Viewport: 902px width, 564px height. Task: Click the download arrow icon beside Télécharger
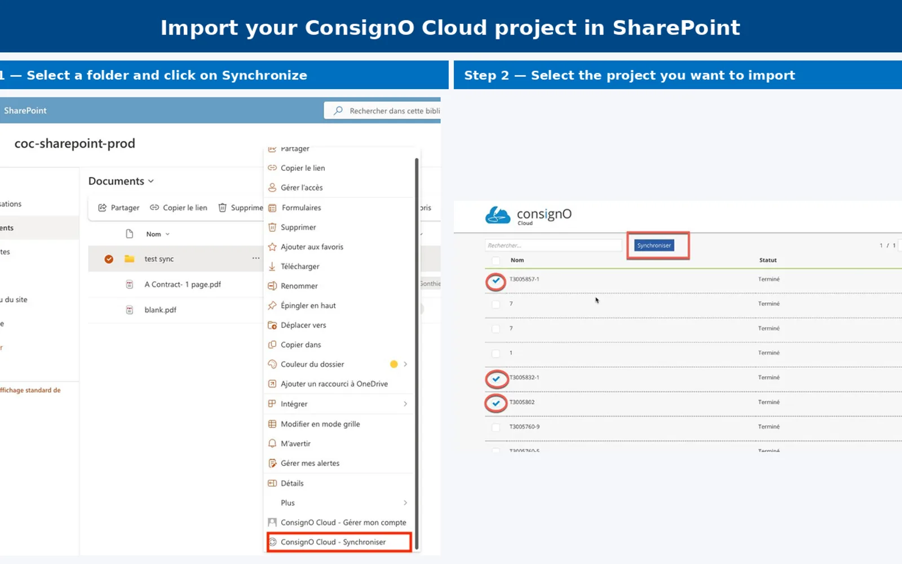(x=272, y=266)
